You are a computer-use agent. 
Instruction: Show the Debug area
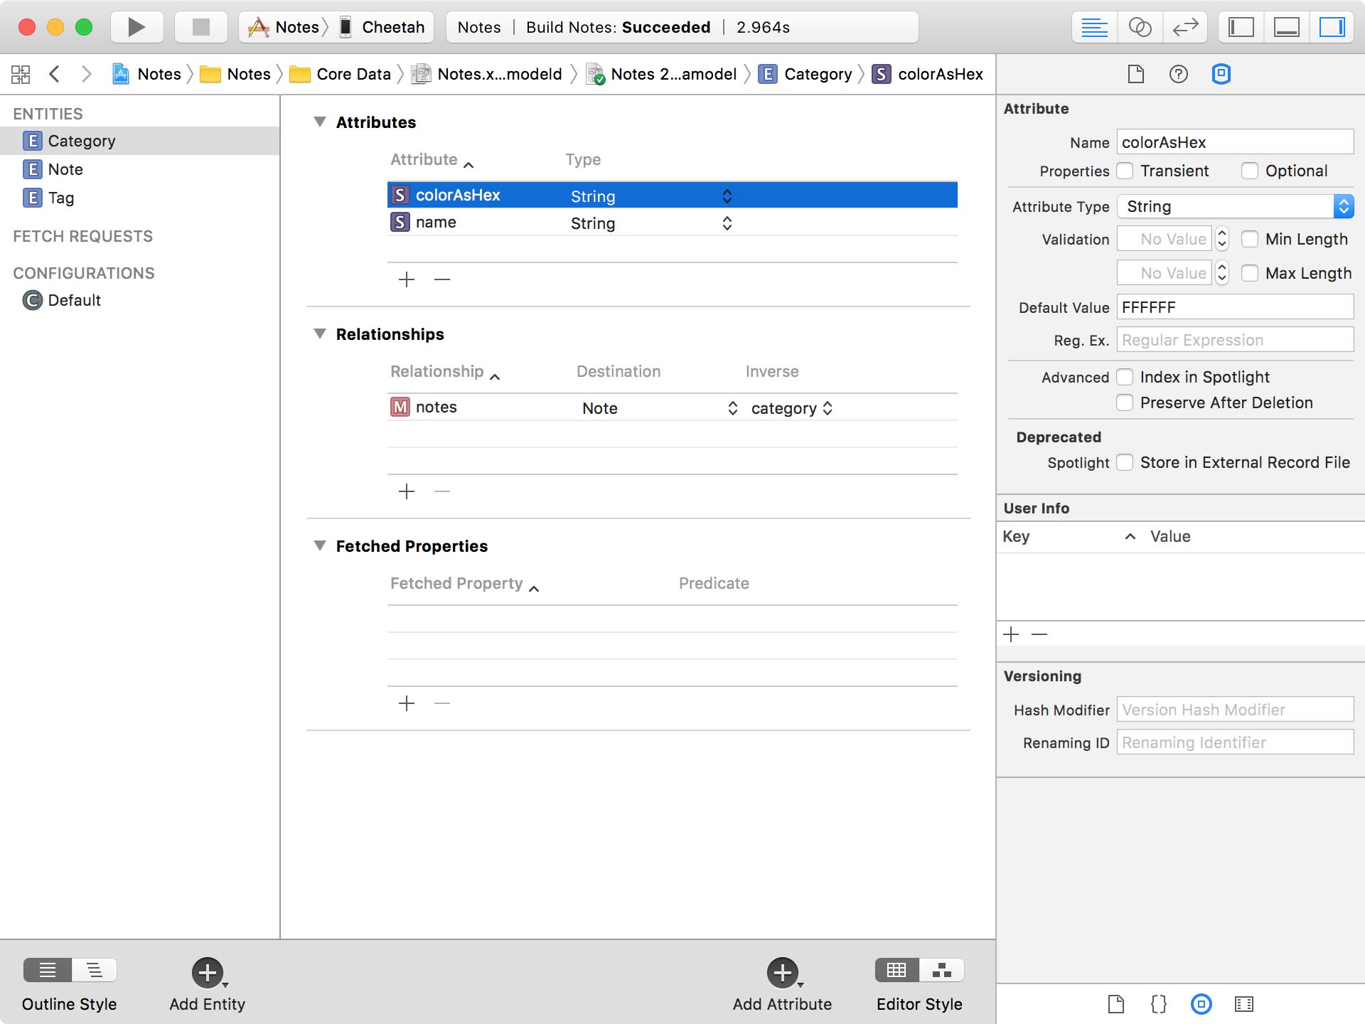(x=1285, y=27)
